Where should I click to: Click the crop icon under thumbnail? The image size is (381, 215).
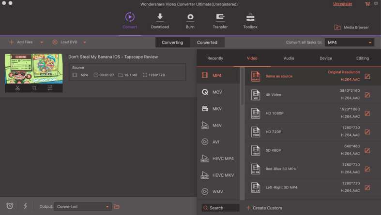point(34,88)
